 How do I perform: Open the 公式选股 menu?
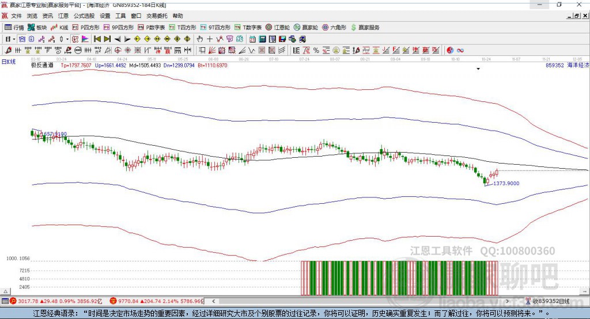[84, 16]
